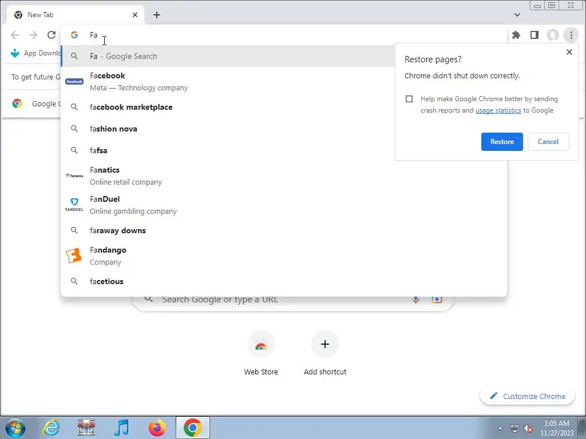The height and width of the screenshot is (439, 586).
Task: Check the send crash reports checkbox
Action: pyautogui.click(x=409, y=99)
